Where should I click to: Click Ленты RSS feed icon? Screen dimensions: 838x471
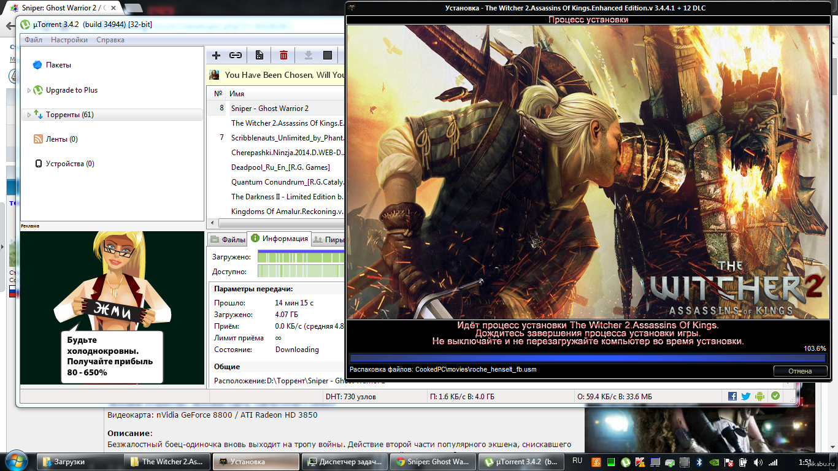click(x=38, y=139)
